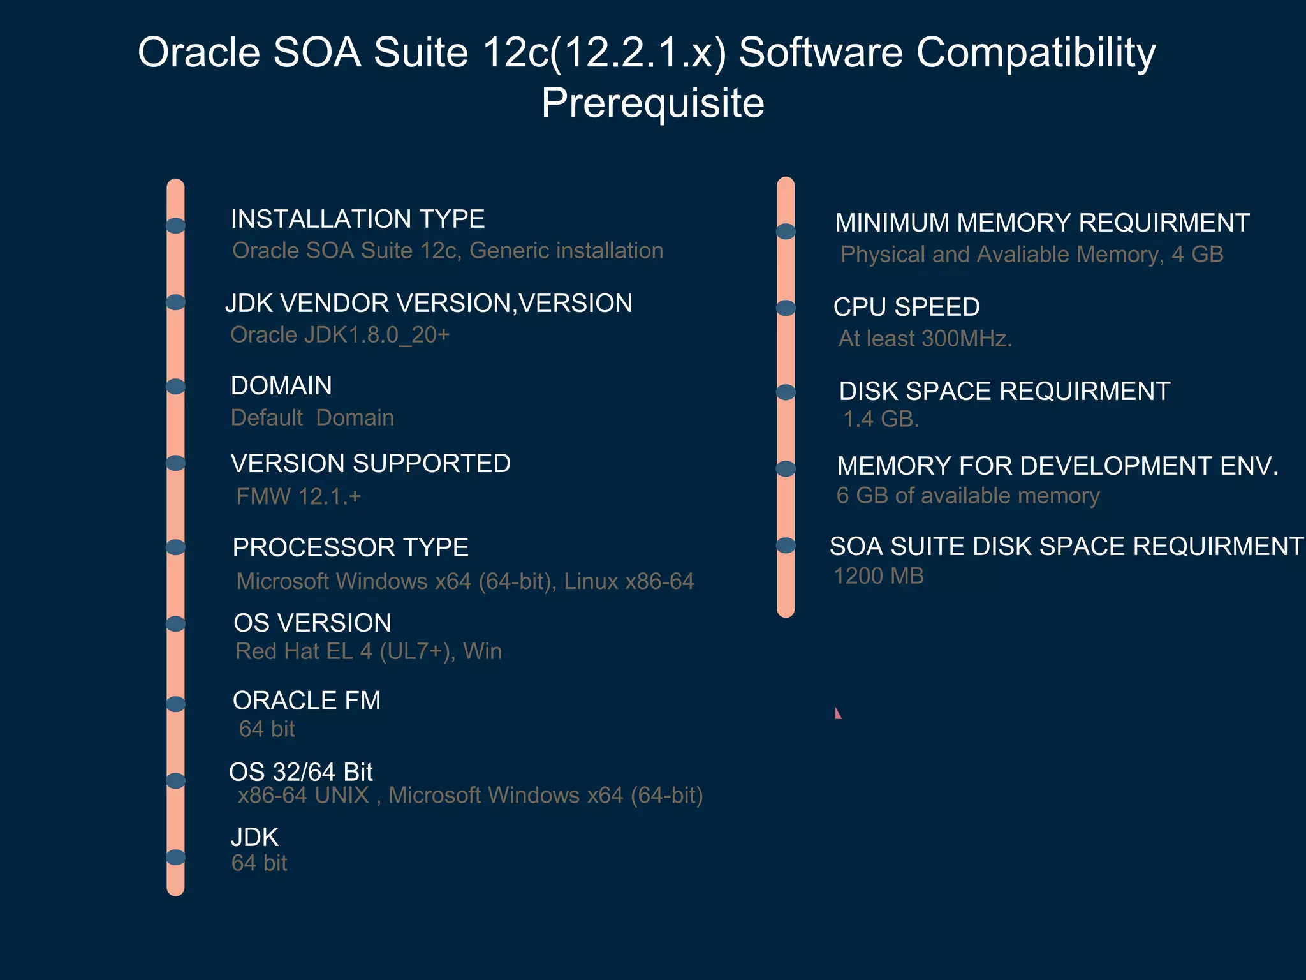Image resolution: width=1306 pixels, height=980 pixels.
Task: Click 'Red Hat EL 4 (UL7+), Win' text
Action: click(x=369, y=651)
